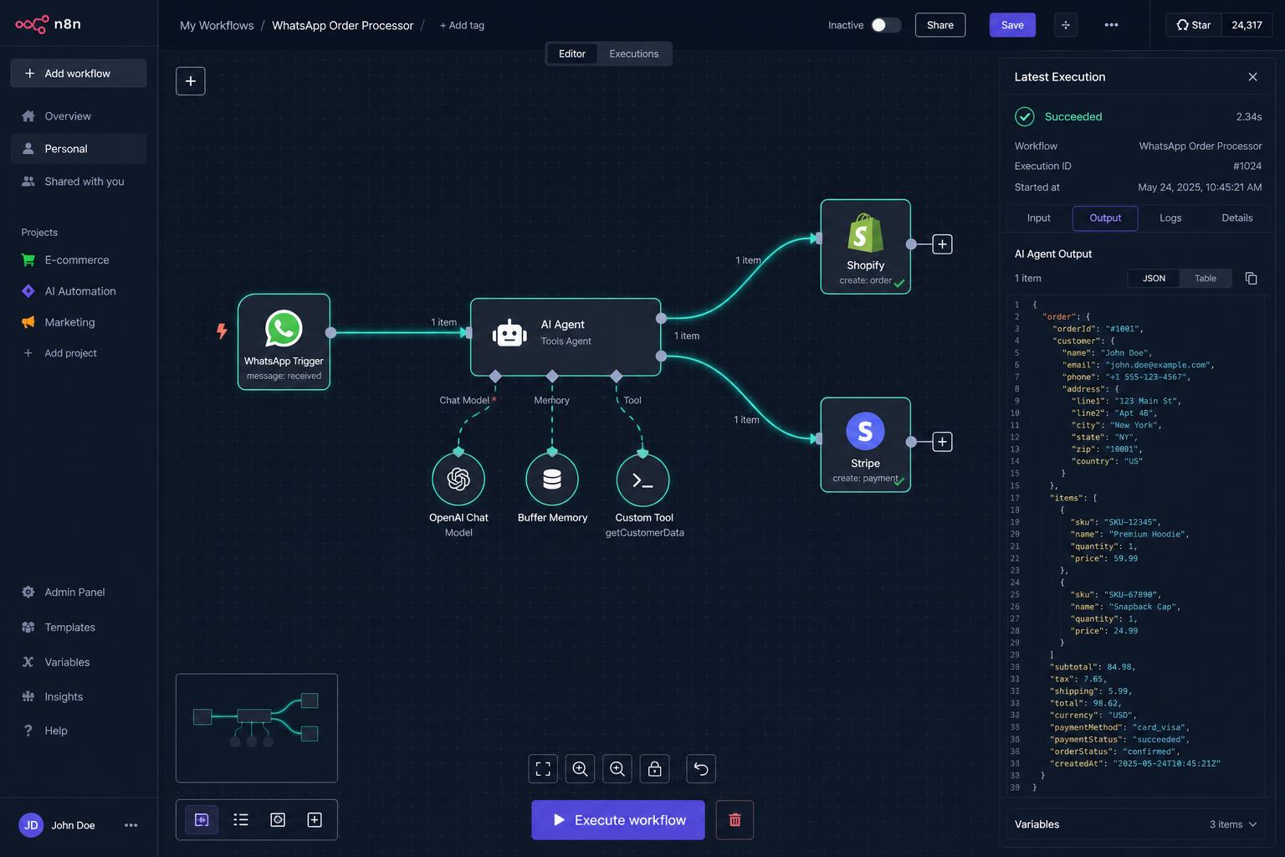Screen dimensions: 1285x857
Task: Open the AI Automation project diamond icon
Action: point(28,291)
